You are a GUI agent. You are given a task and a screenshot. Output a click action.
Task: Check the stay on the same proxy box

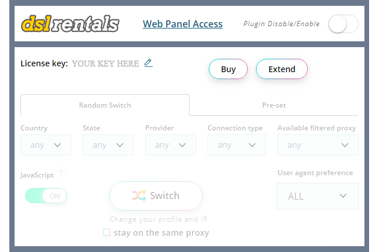tap(107, 232)
